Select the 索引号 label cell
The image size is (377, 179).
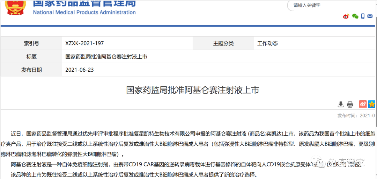(x=31, y=43)
